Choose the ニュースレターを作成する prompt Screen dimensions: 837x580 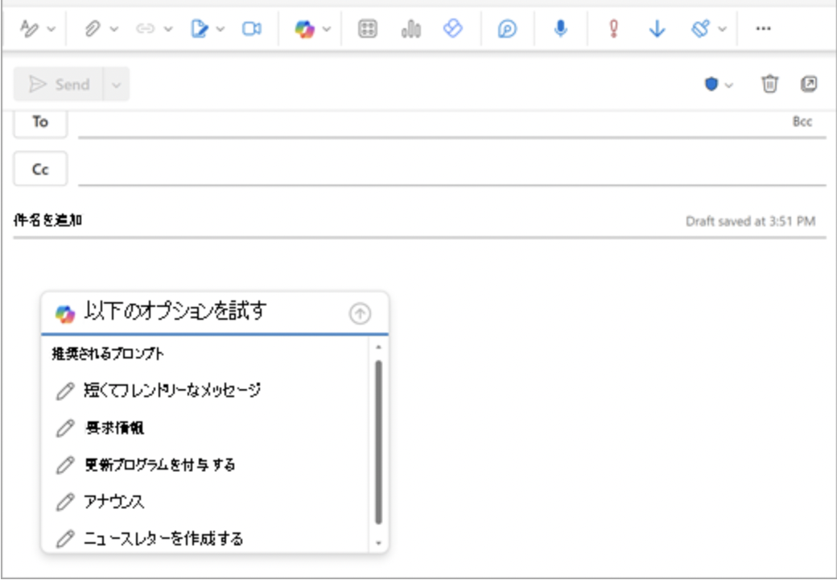163,538
